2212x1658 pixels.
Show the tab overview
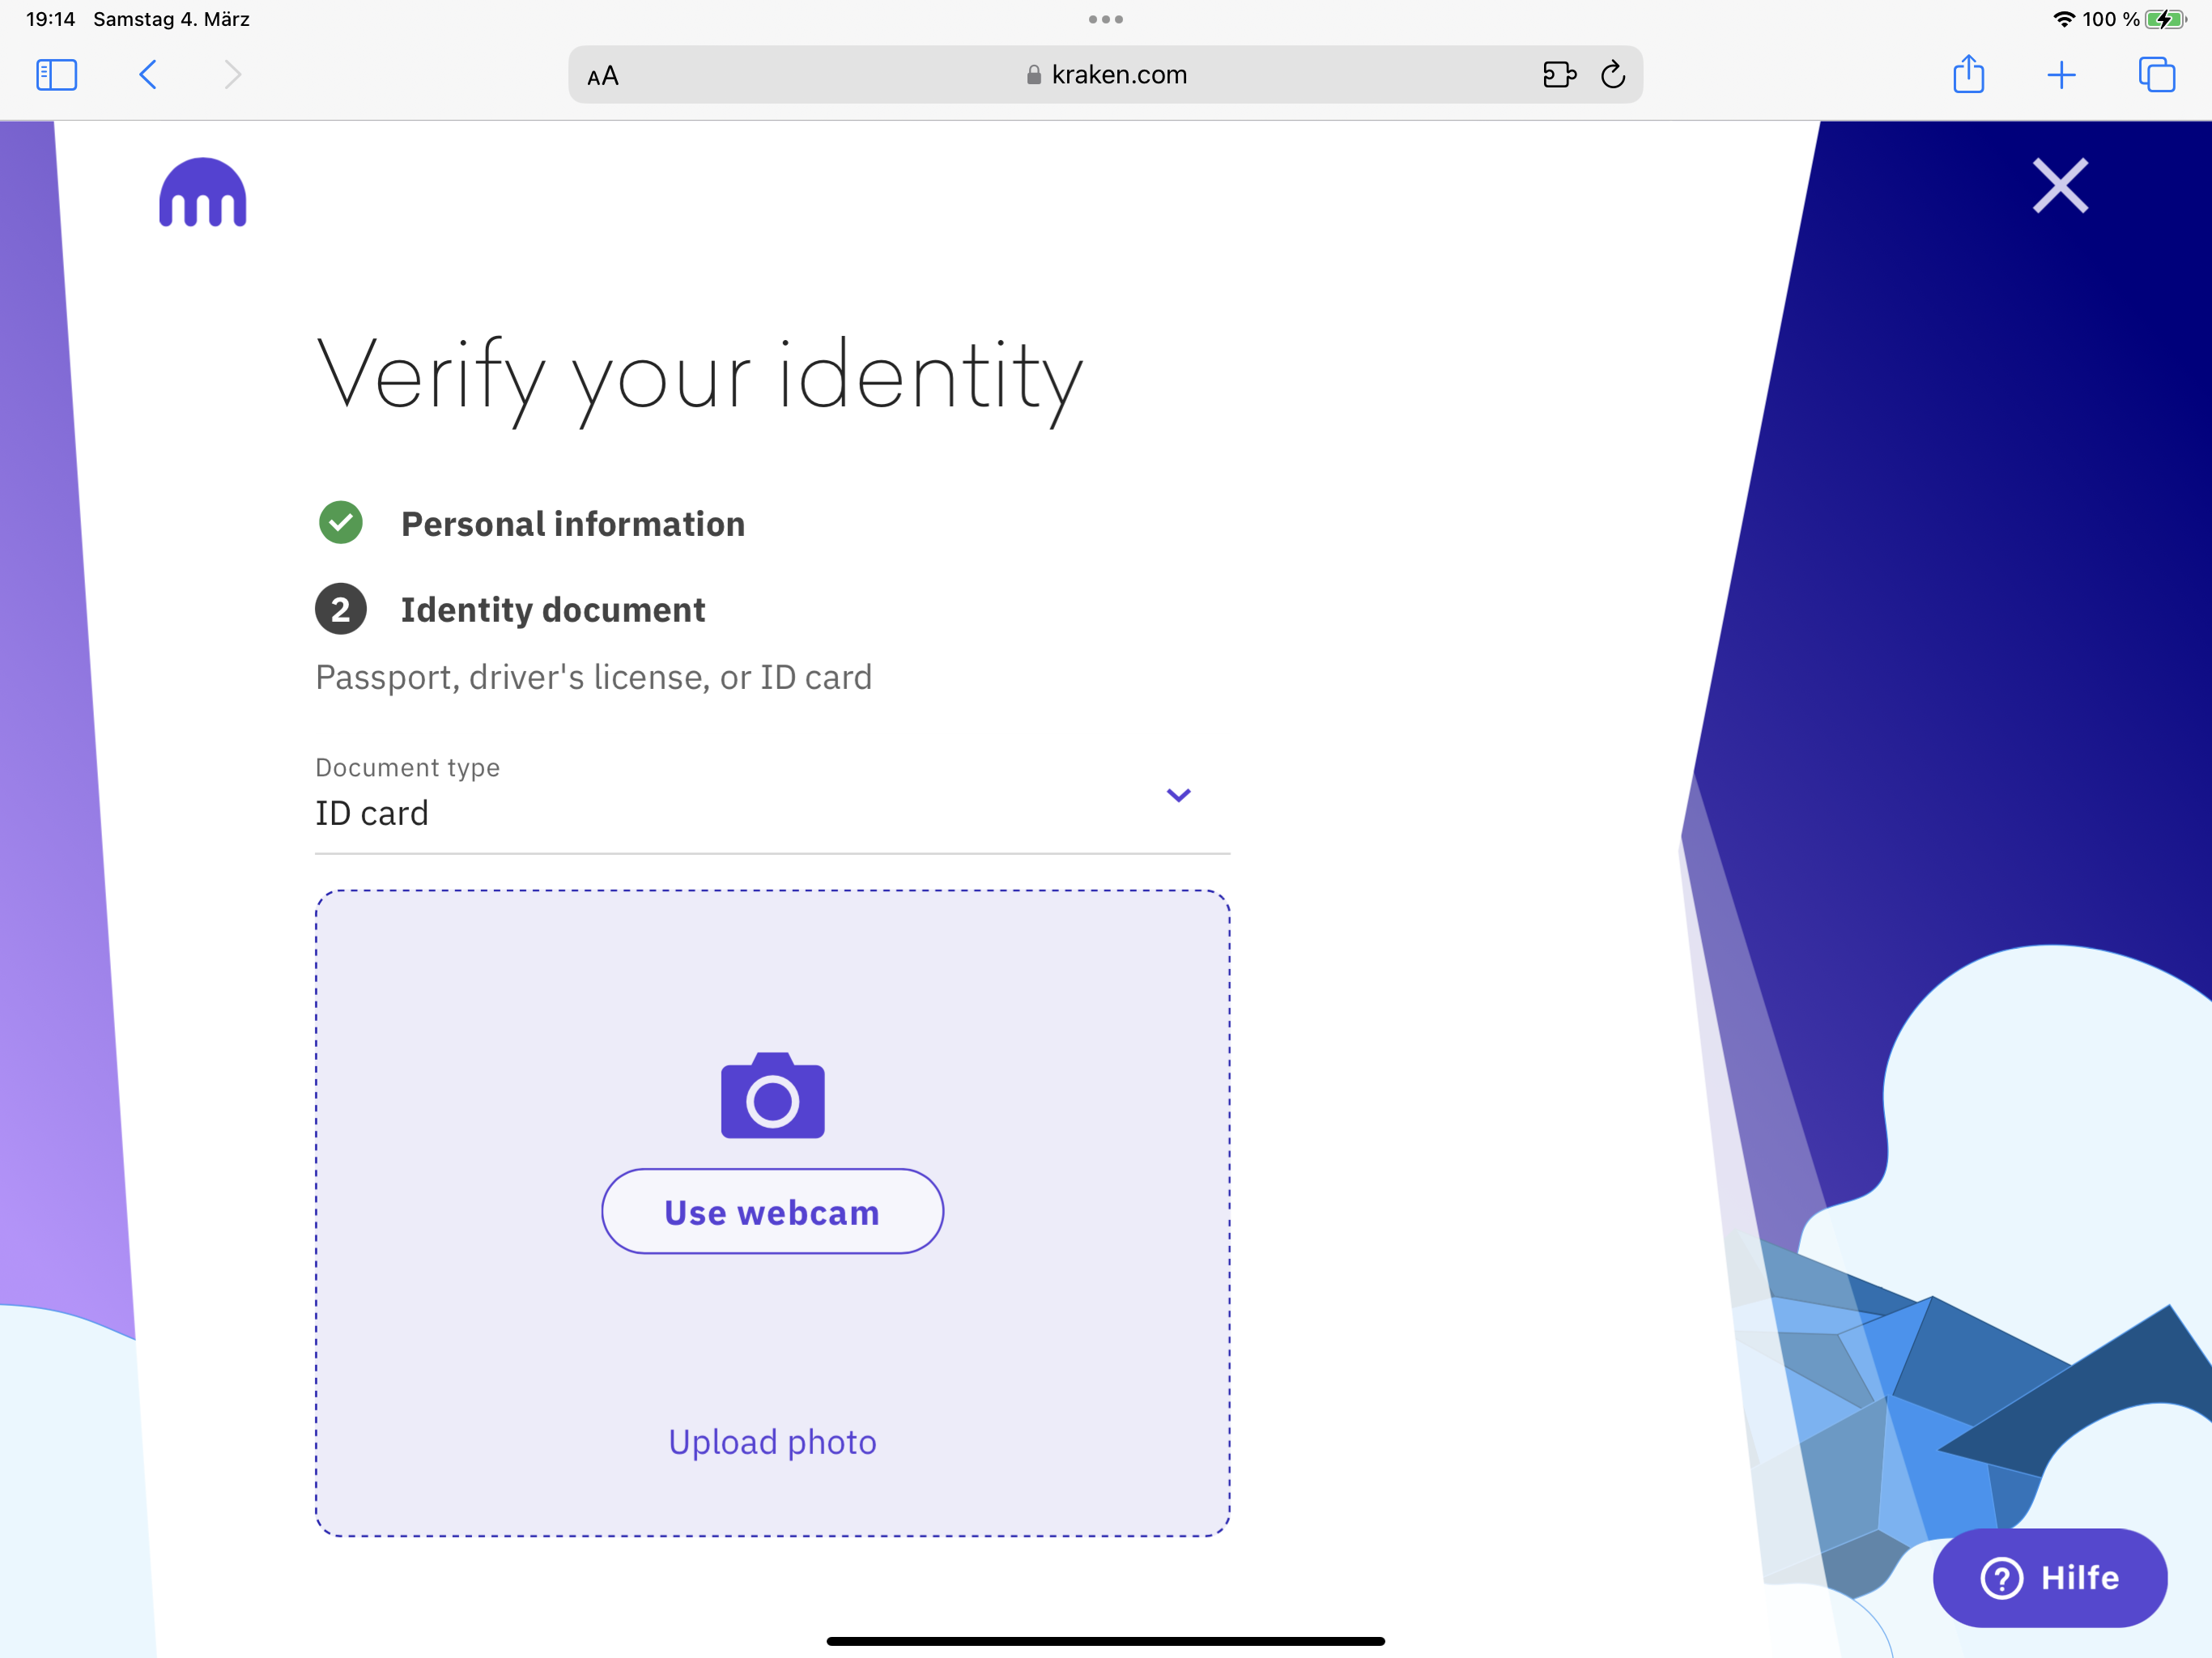2156,75
